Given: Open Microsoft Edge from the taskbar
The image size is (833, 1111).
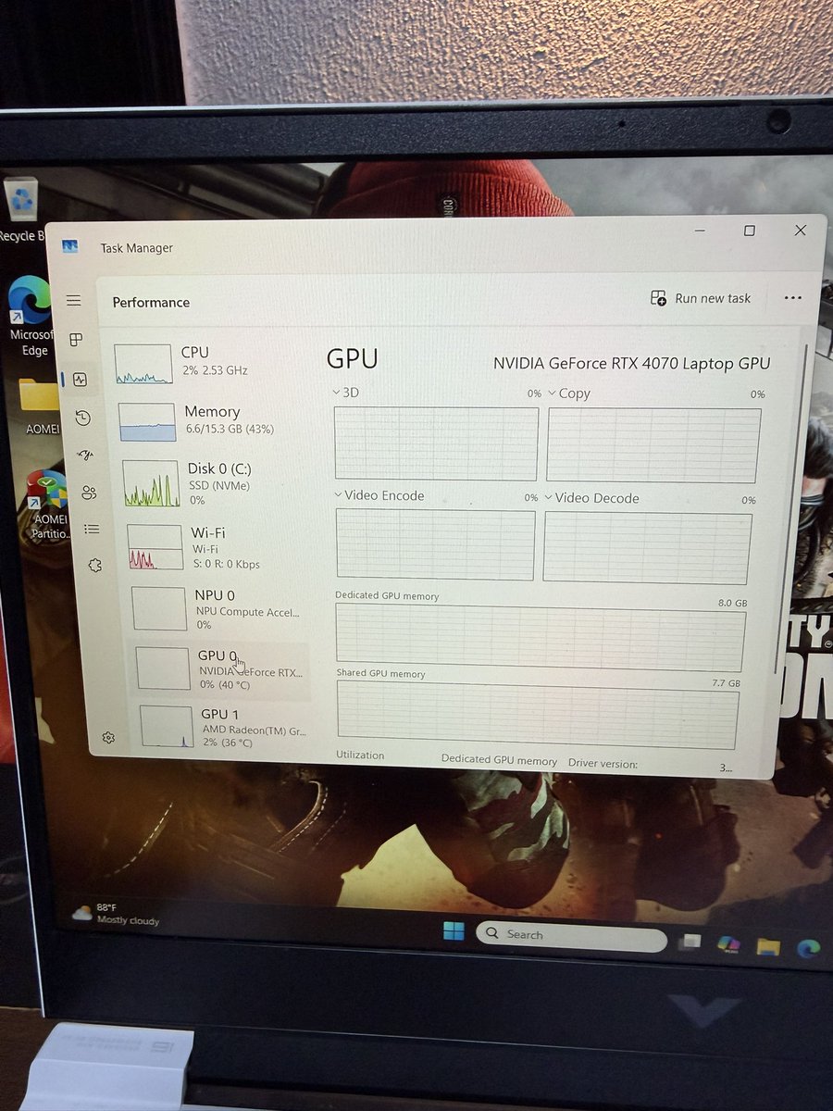Looking at the screenshot, I should [808, 948].
